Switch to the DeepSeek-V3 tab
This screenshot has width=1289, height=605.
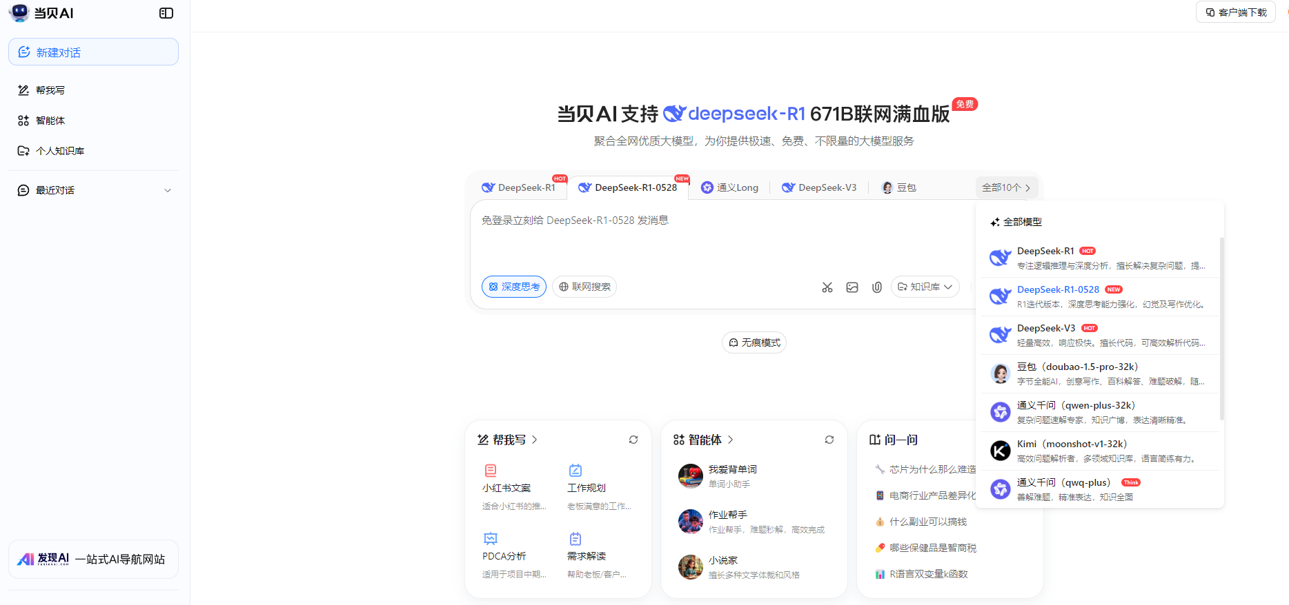820,187
